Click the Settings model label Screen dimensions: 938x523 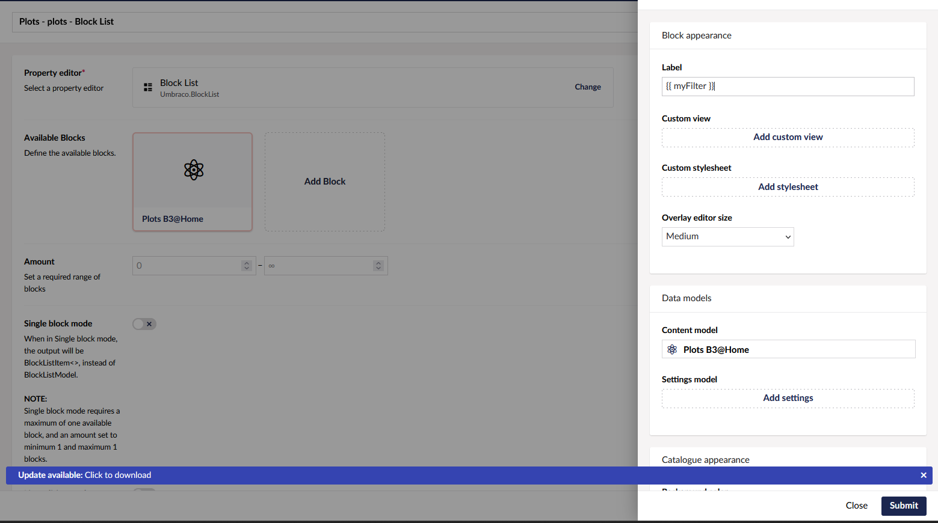point(690,379)
